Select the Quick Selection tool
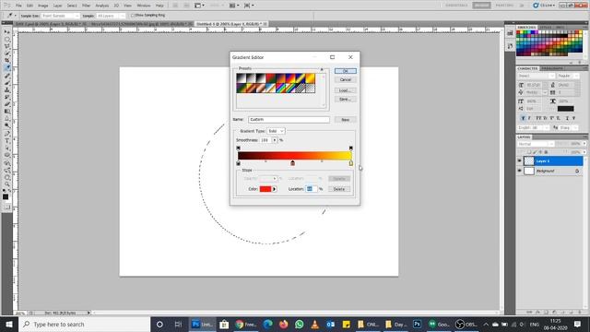The height and width of the screenshot is (332, 590). [7, 53]
